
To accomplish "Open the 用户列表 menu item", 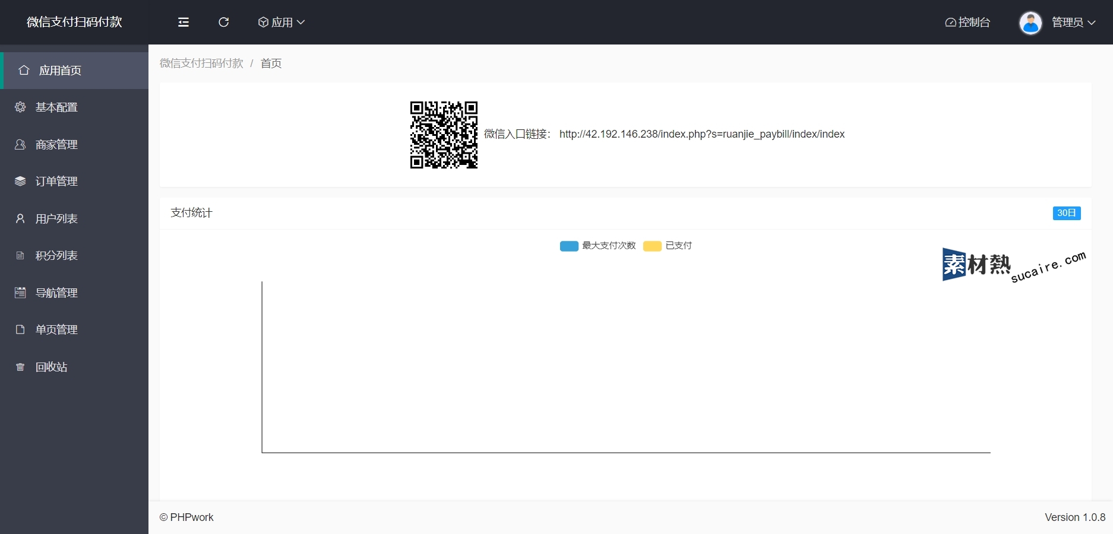I will pyautogui.click(x=74, y=218).
